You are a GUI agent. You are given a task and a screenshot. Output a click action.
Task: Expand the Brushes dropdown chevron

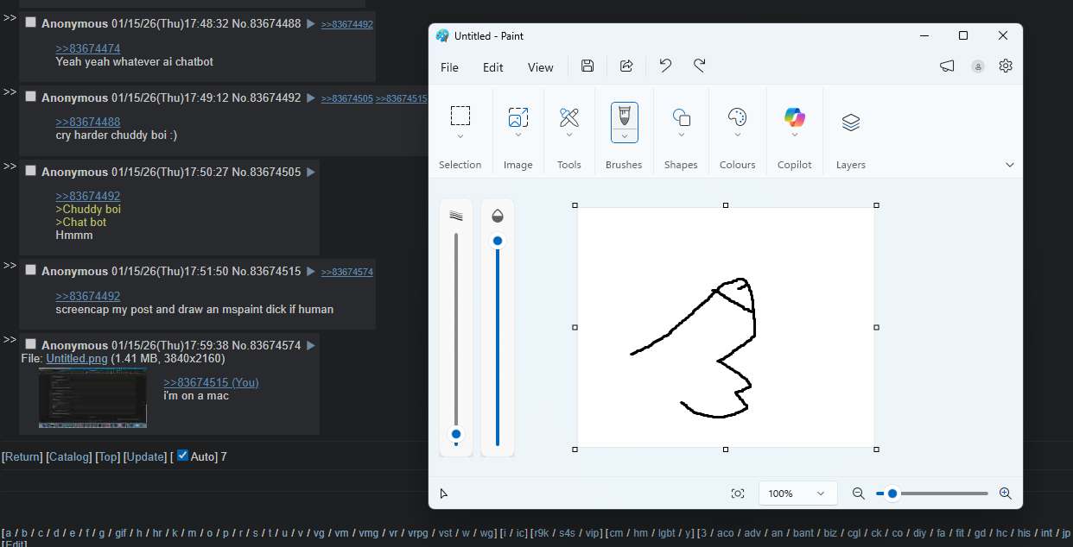coord(624,135)
